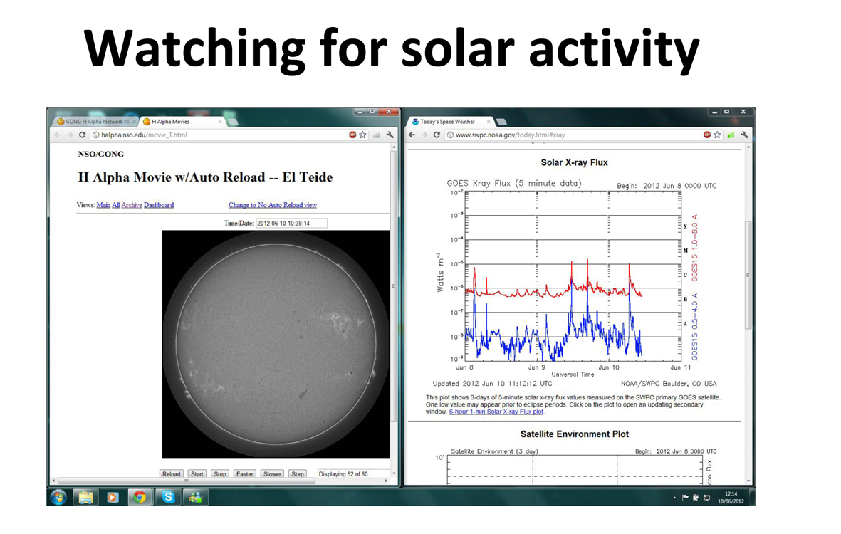
Task: Show hidden tray icons arrow
Action: point(674,498)
